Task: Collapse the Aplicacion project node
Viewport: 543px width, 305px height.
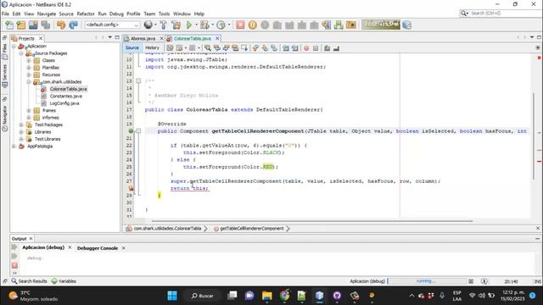Action: tap(14, 46)
